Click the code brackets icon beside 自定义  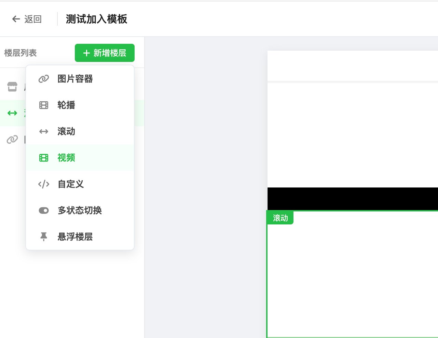(44, 184)
